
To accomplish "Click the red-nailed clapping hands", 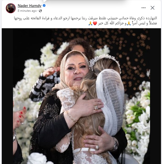I will pyautogui.click(x=19, y=117).
